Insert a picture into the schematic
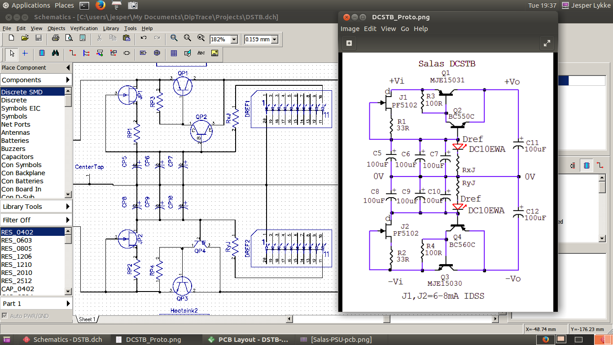Image resolution: width=613 pixels, height=345 pixels. 215,53
